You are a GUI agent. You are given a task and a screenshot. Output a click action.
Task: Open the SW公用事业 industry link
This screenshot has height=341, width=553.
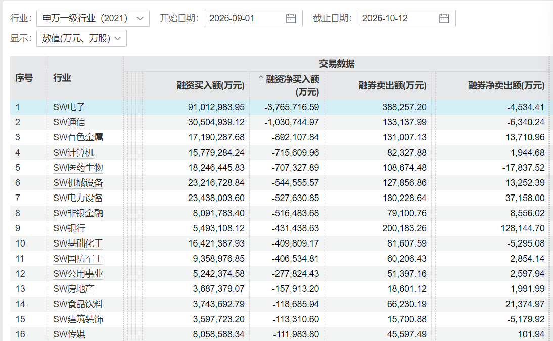pyautogui.click(x=78, y=274)
